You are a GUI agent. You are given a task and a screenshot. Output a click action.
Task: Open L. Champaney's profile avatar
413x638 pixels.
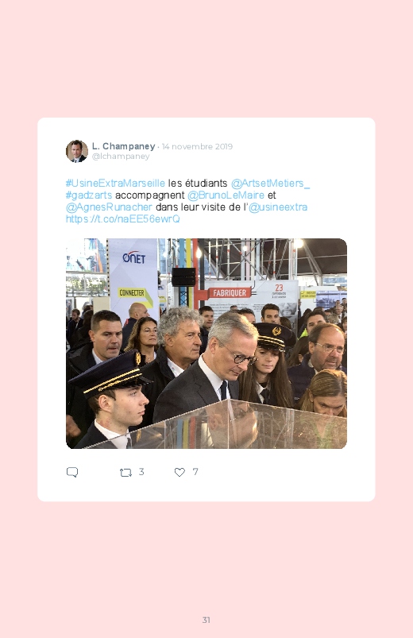(77, 151)
